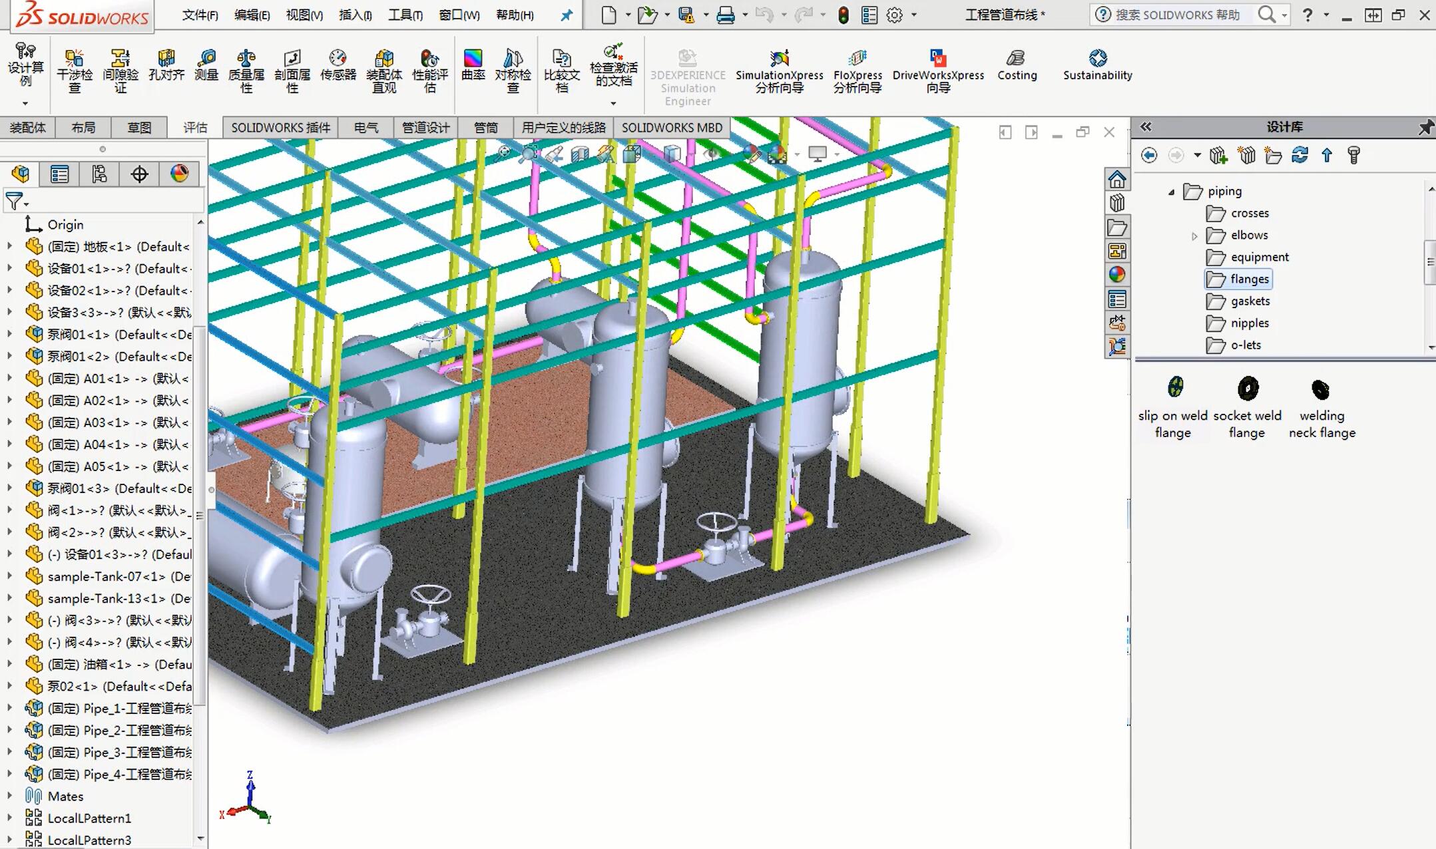Open 比较文档 compare documents tool
The height and width of the screenshot is (849, 1436).
562,71
